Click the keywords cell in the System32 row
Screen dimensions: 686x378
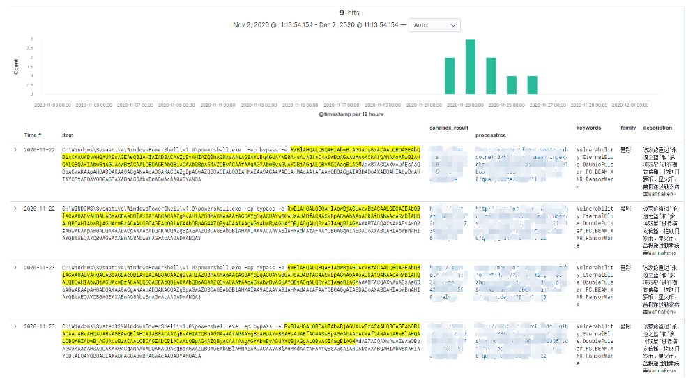(595, 345)
